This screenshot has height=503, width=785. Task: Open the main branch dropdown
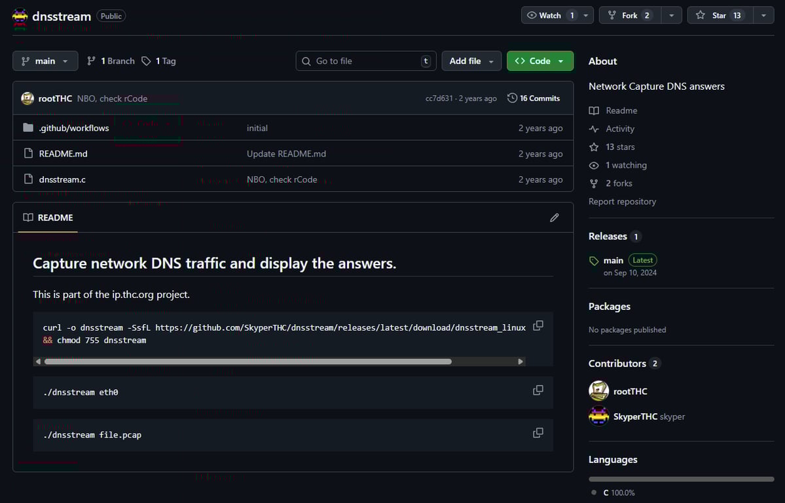[45, 60]
